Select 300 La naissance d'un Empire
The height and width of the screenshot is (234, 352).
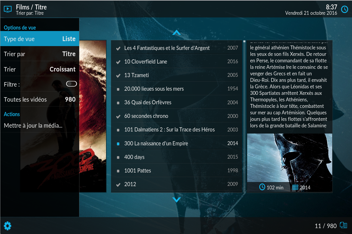156,143
